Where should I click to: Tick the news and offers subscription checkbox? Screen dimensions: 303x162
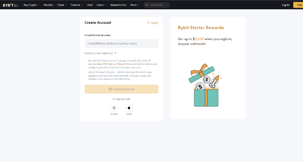[86, 72]
